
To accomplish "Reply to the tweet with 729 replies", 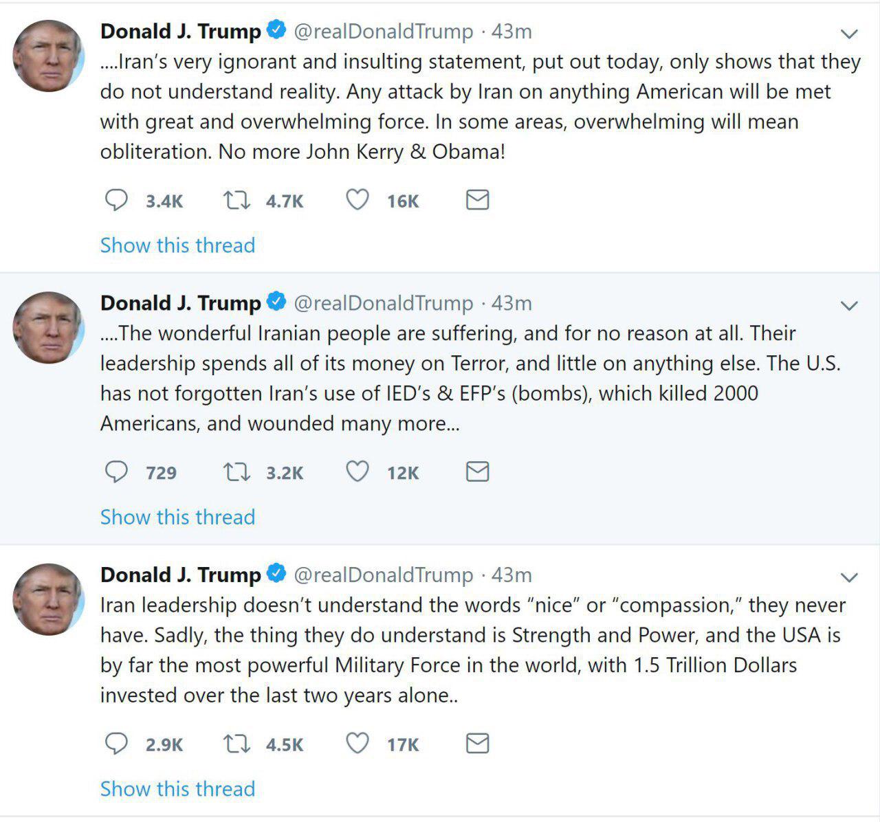I will point(116,471).
